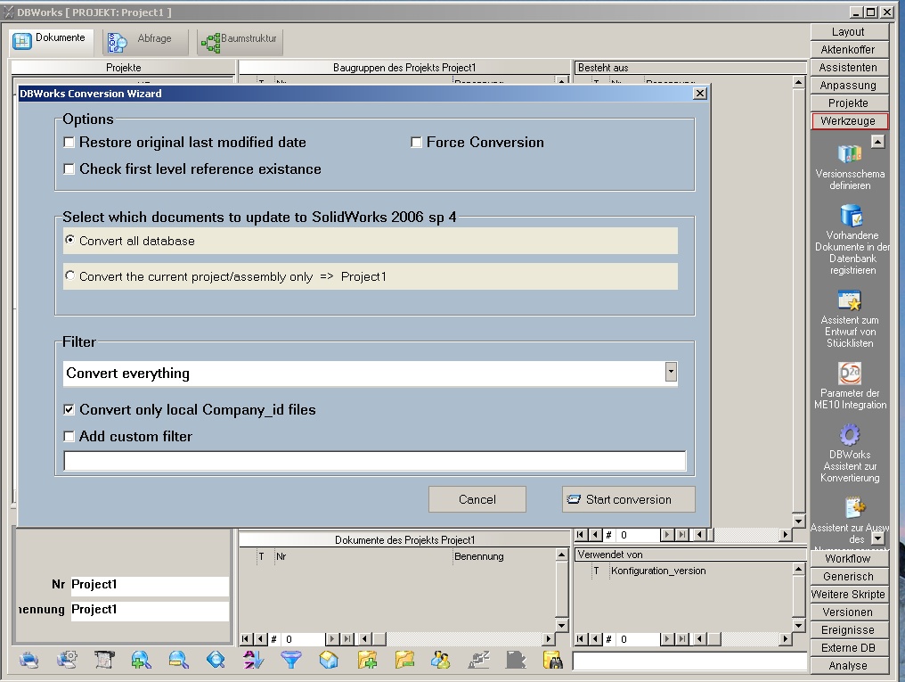The height and width of the screenshot is (682, 905).
Task: Choose Convert the current project/assembly only
Action: tap(69, 275)
